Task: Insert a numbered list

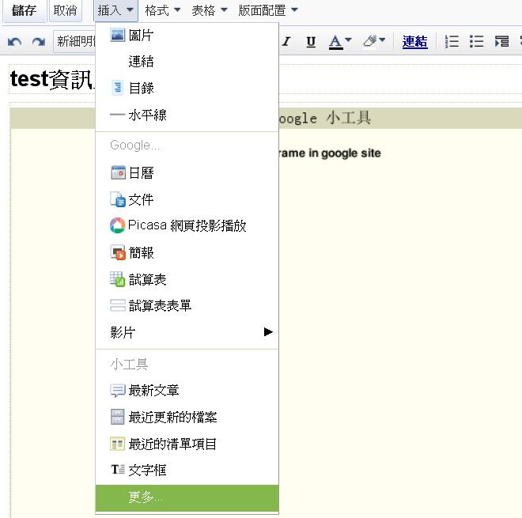Action: point(452,42)
